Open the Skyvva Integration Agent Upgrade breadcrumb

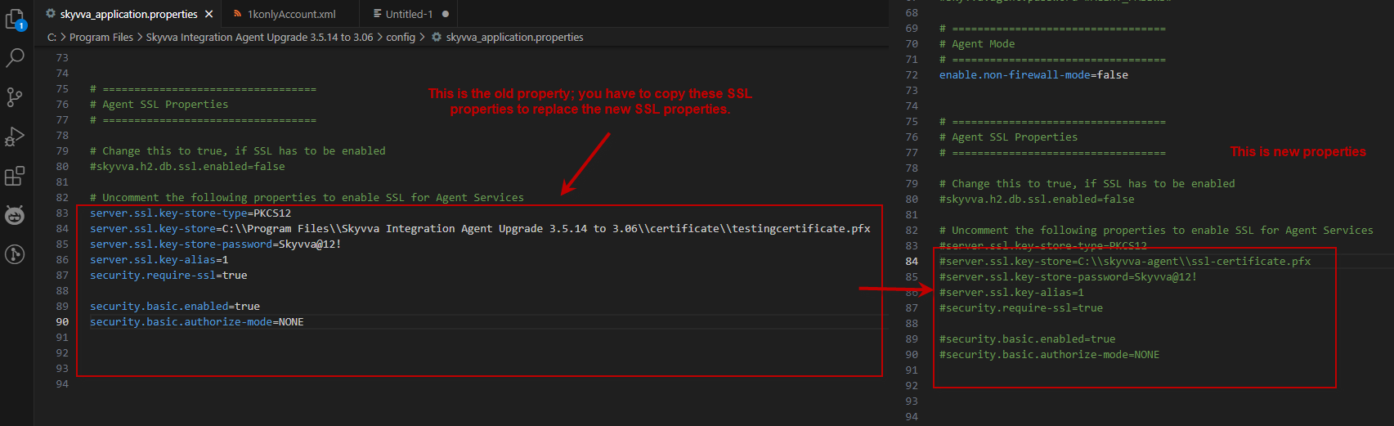(x=259, y=37)
